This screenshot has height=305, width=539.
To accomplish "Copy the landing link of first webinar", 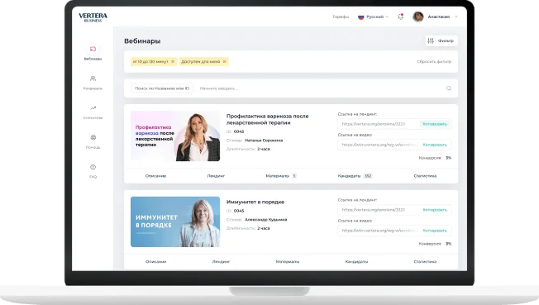I will 435,124.
